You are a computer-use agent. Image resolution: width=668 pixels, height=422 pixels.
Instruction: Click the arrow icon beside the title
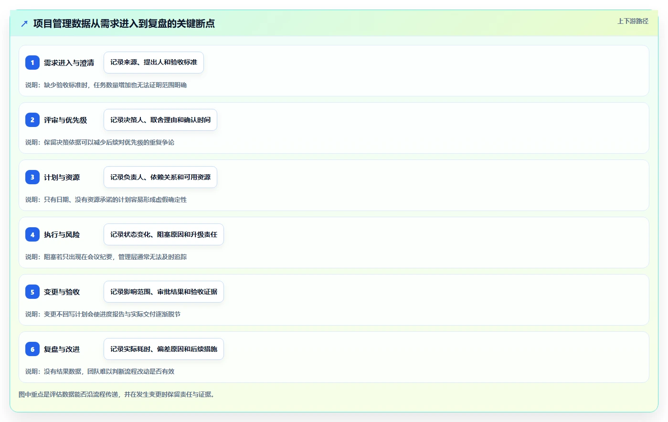tap(24, 23)
